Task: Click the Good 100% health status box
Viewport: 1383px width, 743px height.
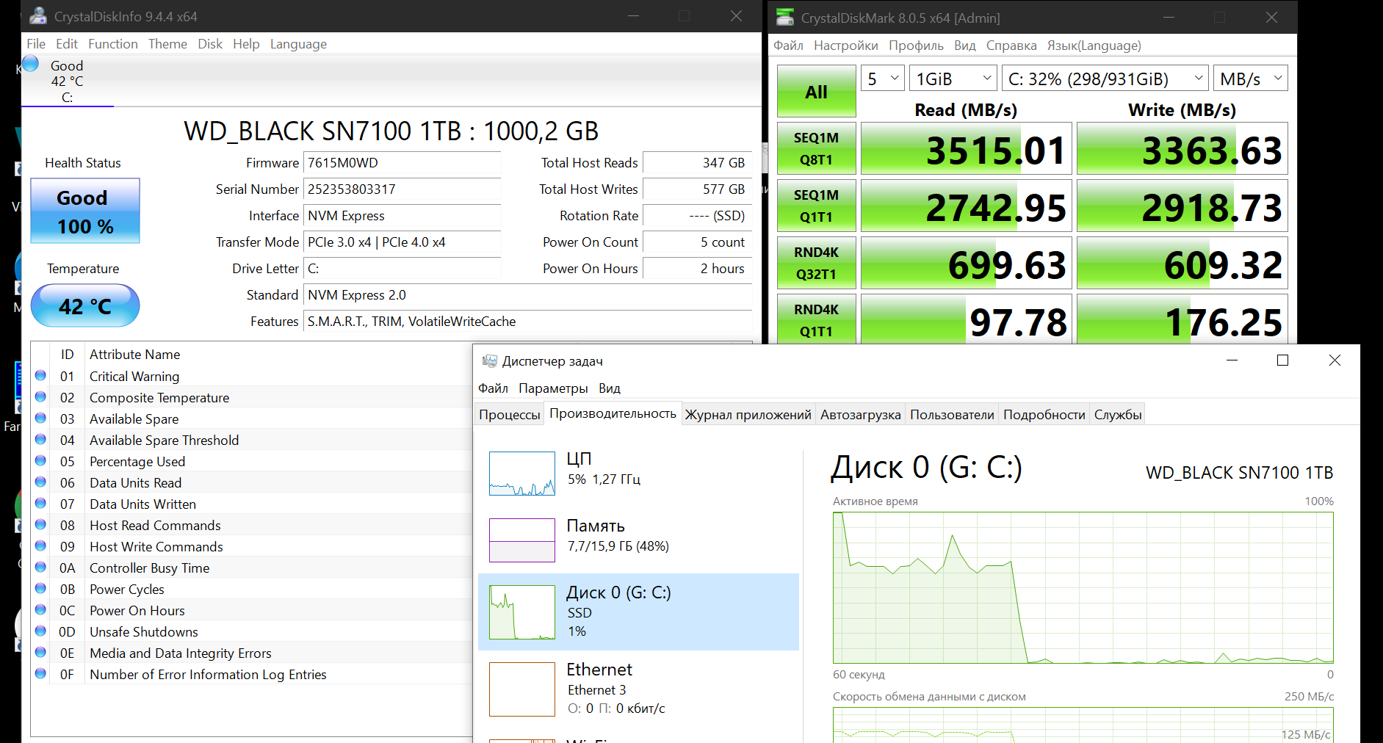Action: pyautogui.click(x=85, y=211)
